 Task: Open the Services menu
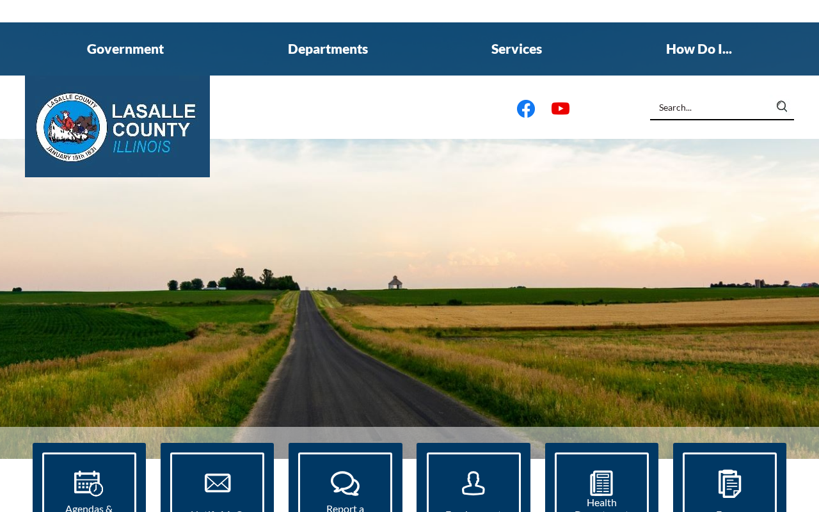click(516, 49)
